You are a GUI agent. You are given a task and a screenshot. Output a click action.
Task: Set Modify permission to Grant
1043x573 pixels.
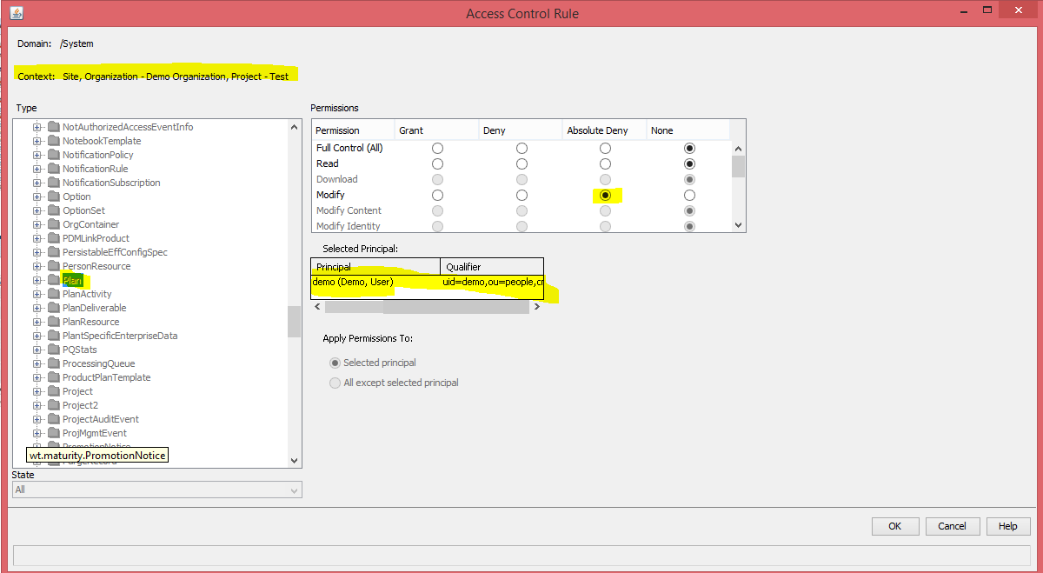pos(437,195)
